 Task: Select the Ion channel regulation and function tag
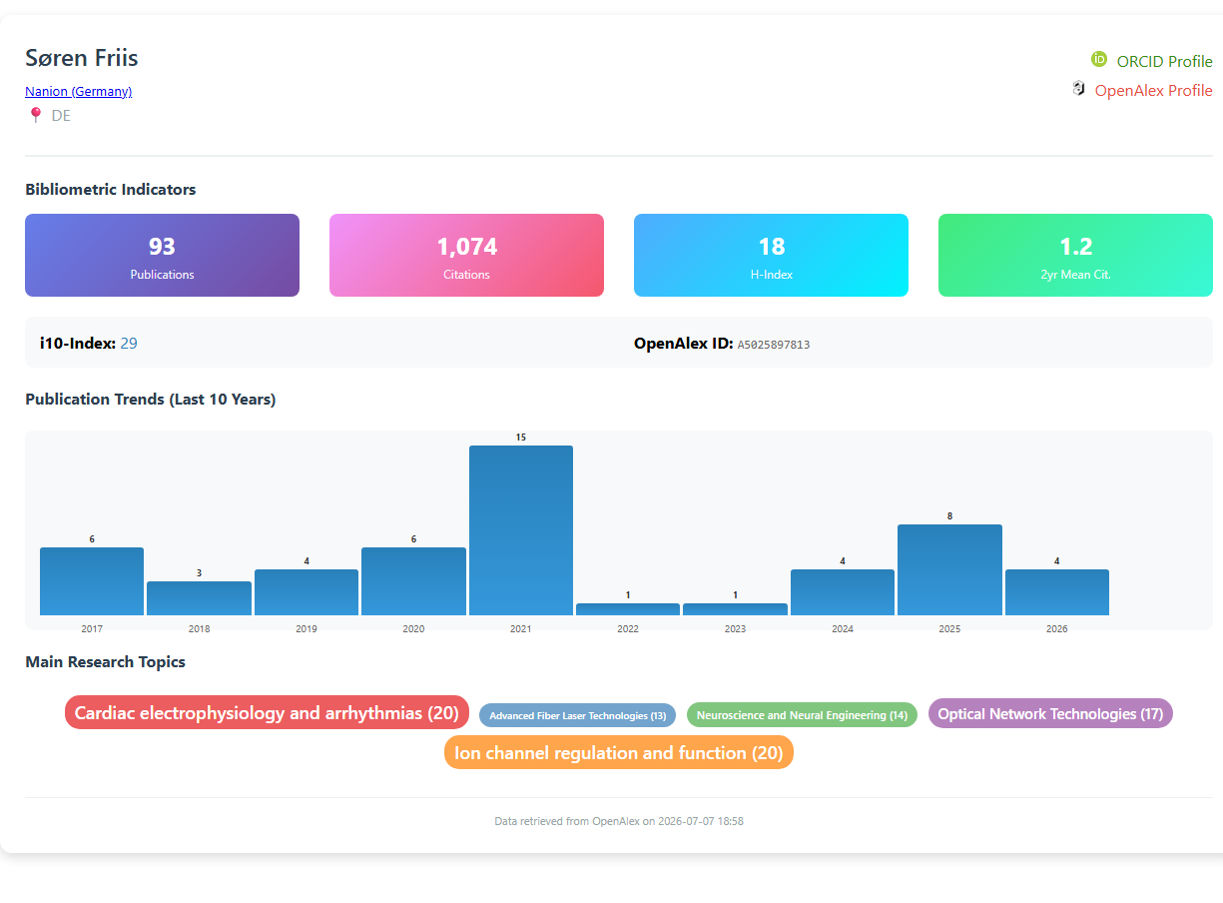pyautogui.click(x=619, y=752)
